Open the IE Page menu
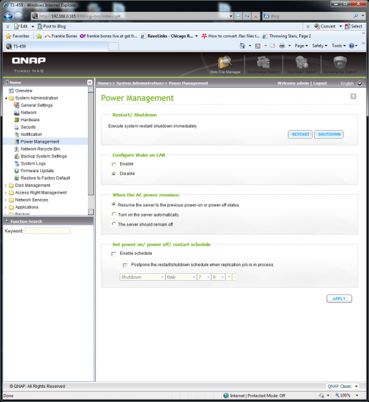Image resolution: width=369 pixels, height=402 pixels. click(x=301, y=46)
